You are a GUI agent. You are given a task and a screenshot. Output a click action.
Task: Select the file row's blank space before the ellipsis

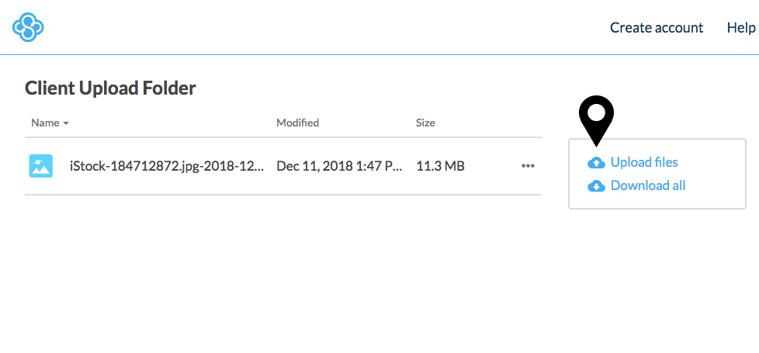click(493, 165)
